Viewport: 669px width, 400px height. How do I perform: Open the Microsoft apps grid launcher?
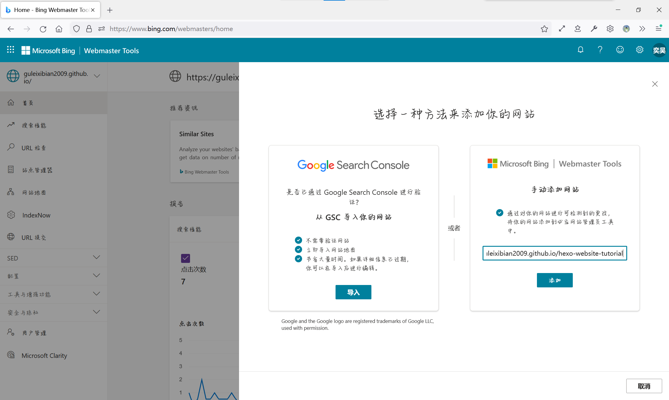(x=11, y=50)
